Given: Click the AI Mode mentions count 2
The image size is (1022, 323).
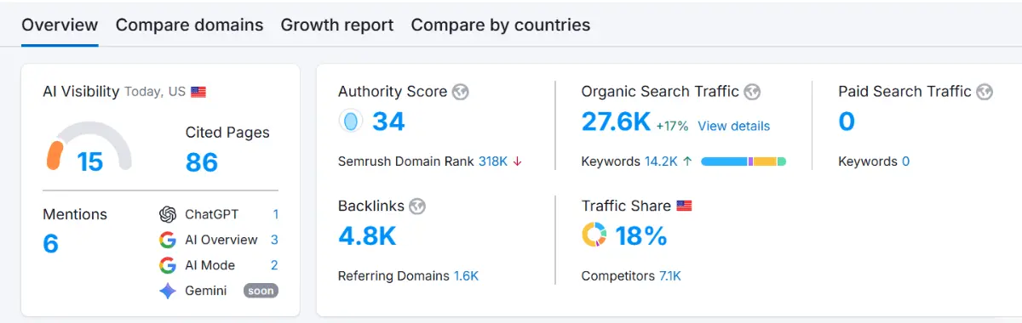Looking at the screenshot, I should pos(274,265).
